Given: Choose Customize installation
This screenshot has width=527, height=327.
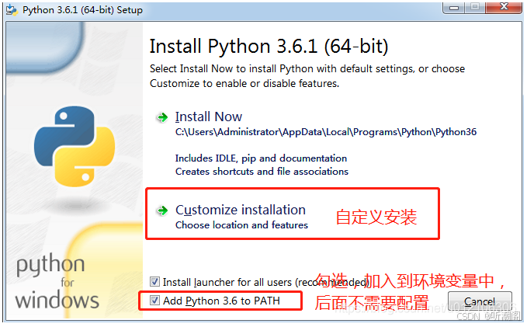Looking at the screenshot, I should pyautogui.click(x=241, y=210).
